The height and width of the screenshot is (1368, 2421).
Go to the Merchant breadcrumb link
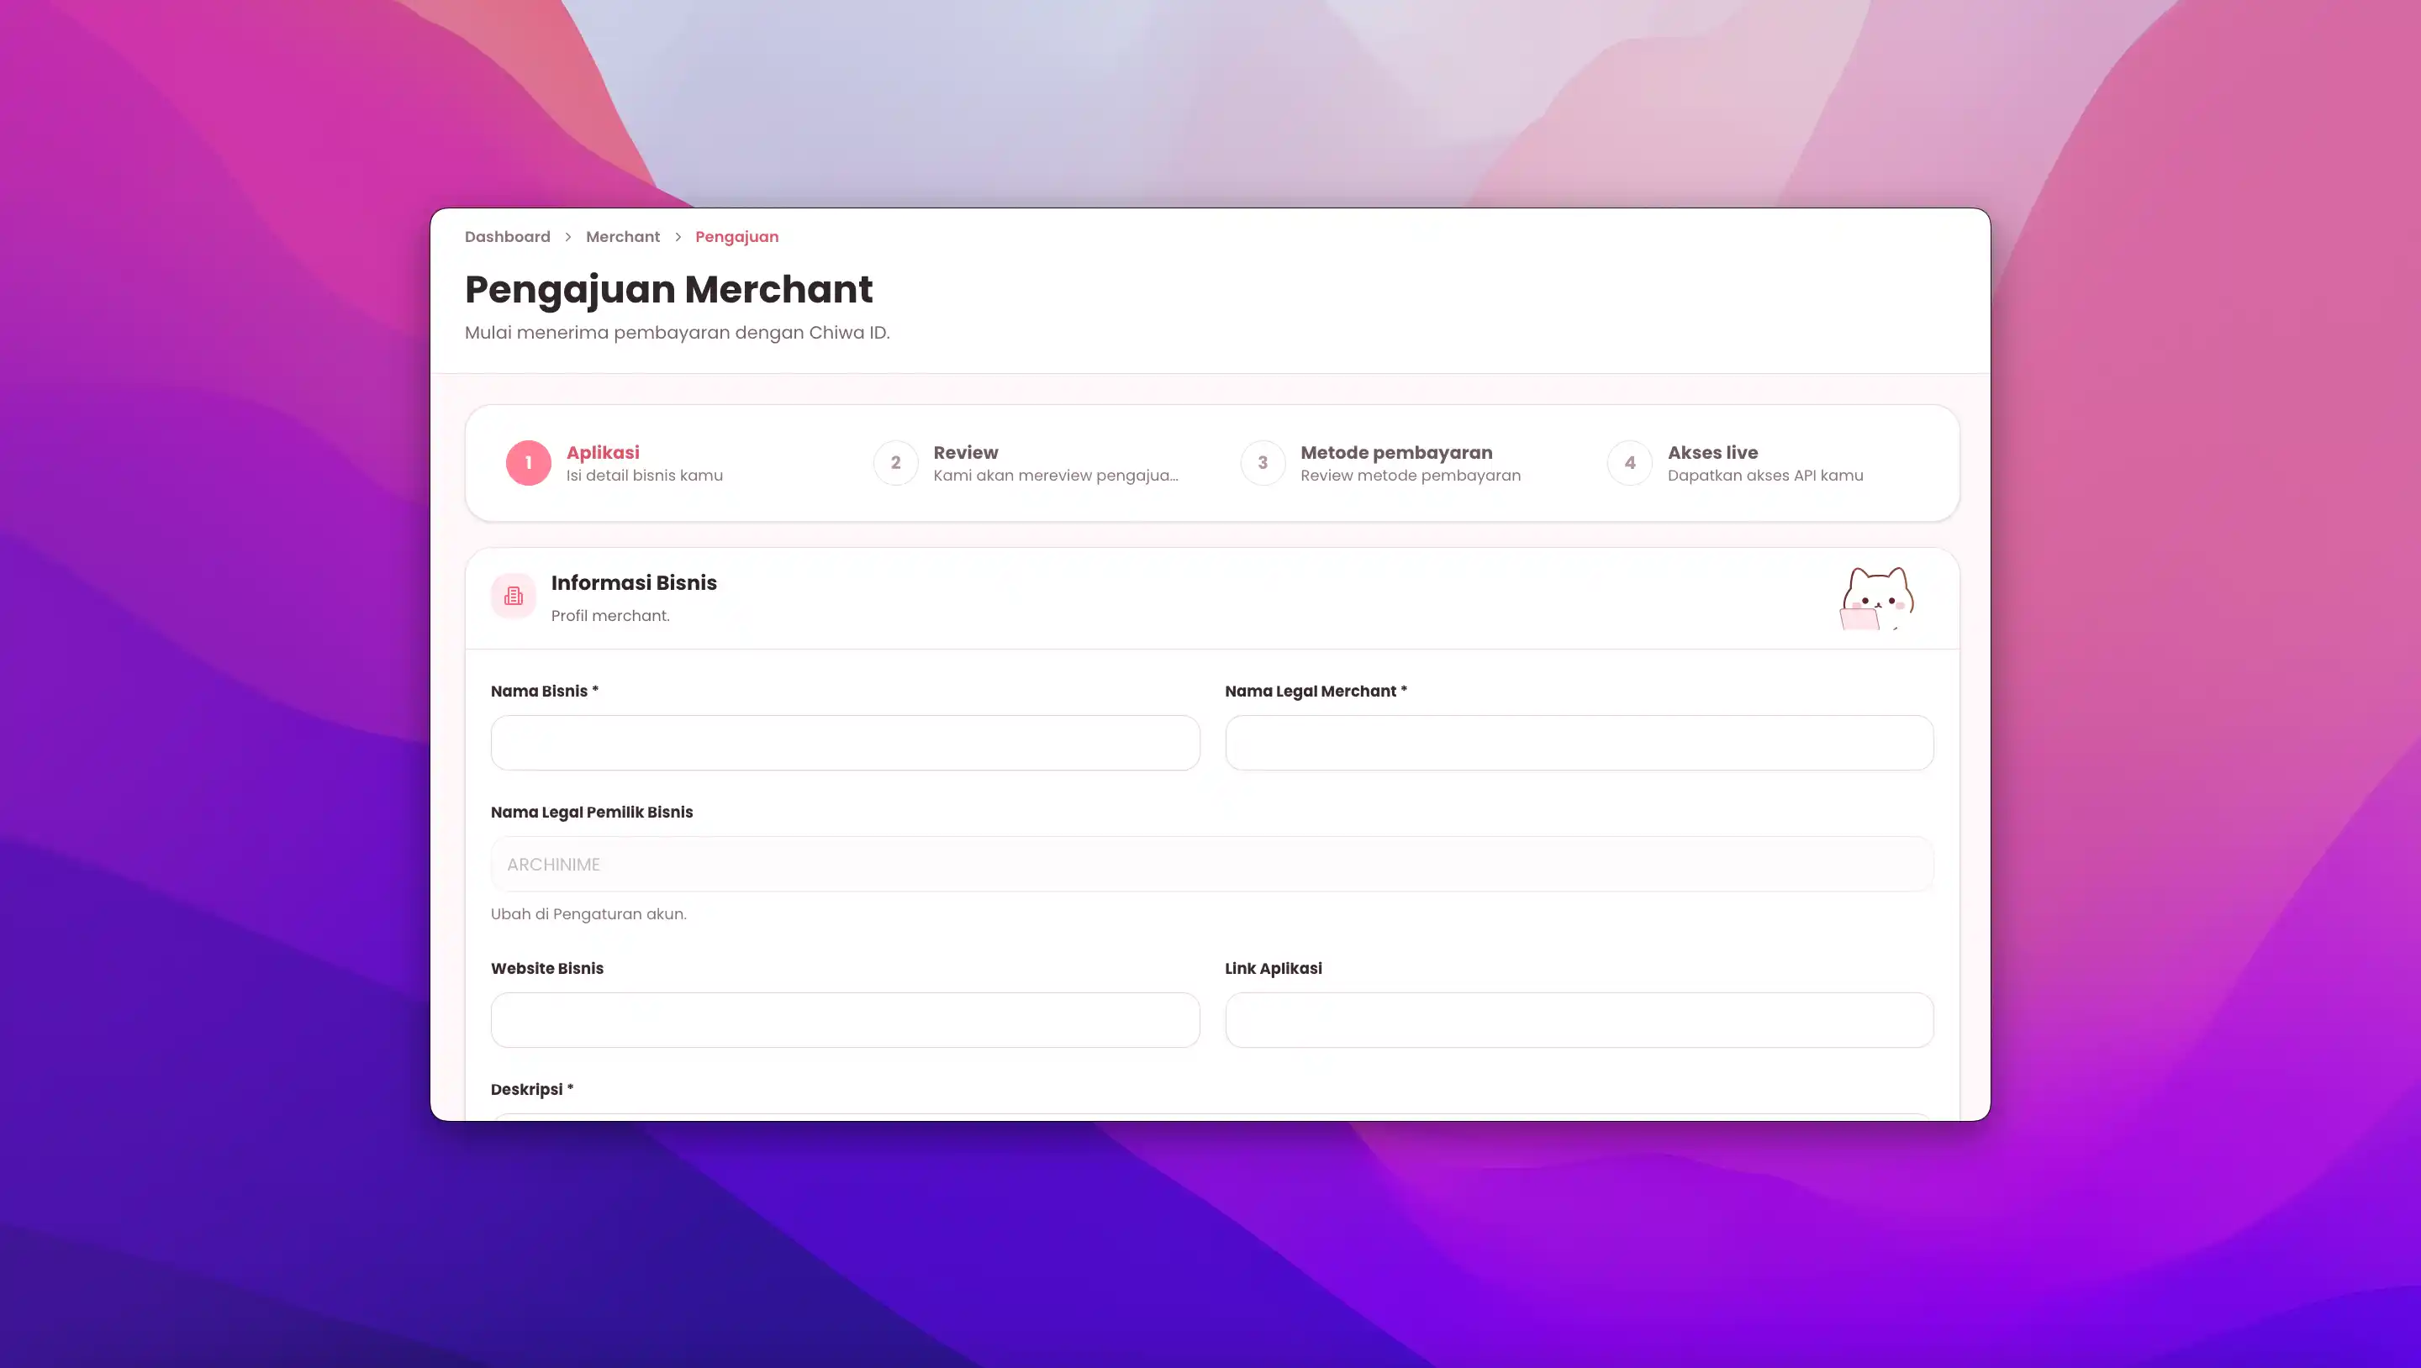click(x=622, y=237)
